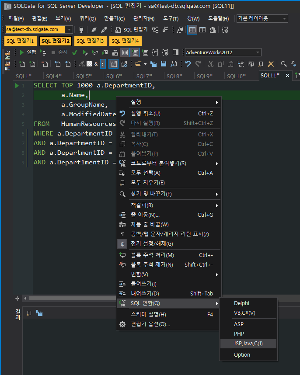Choose Select All (모두 선택) in the context menu
Image resolution: width=300 pixels, height=375 pixels.
[x=169, y=173]
